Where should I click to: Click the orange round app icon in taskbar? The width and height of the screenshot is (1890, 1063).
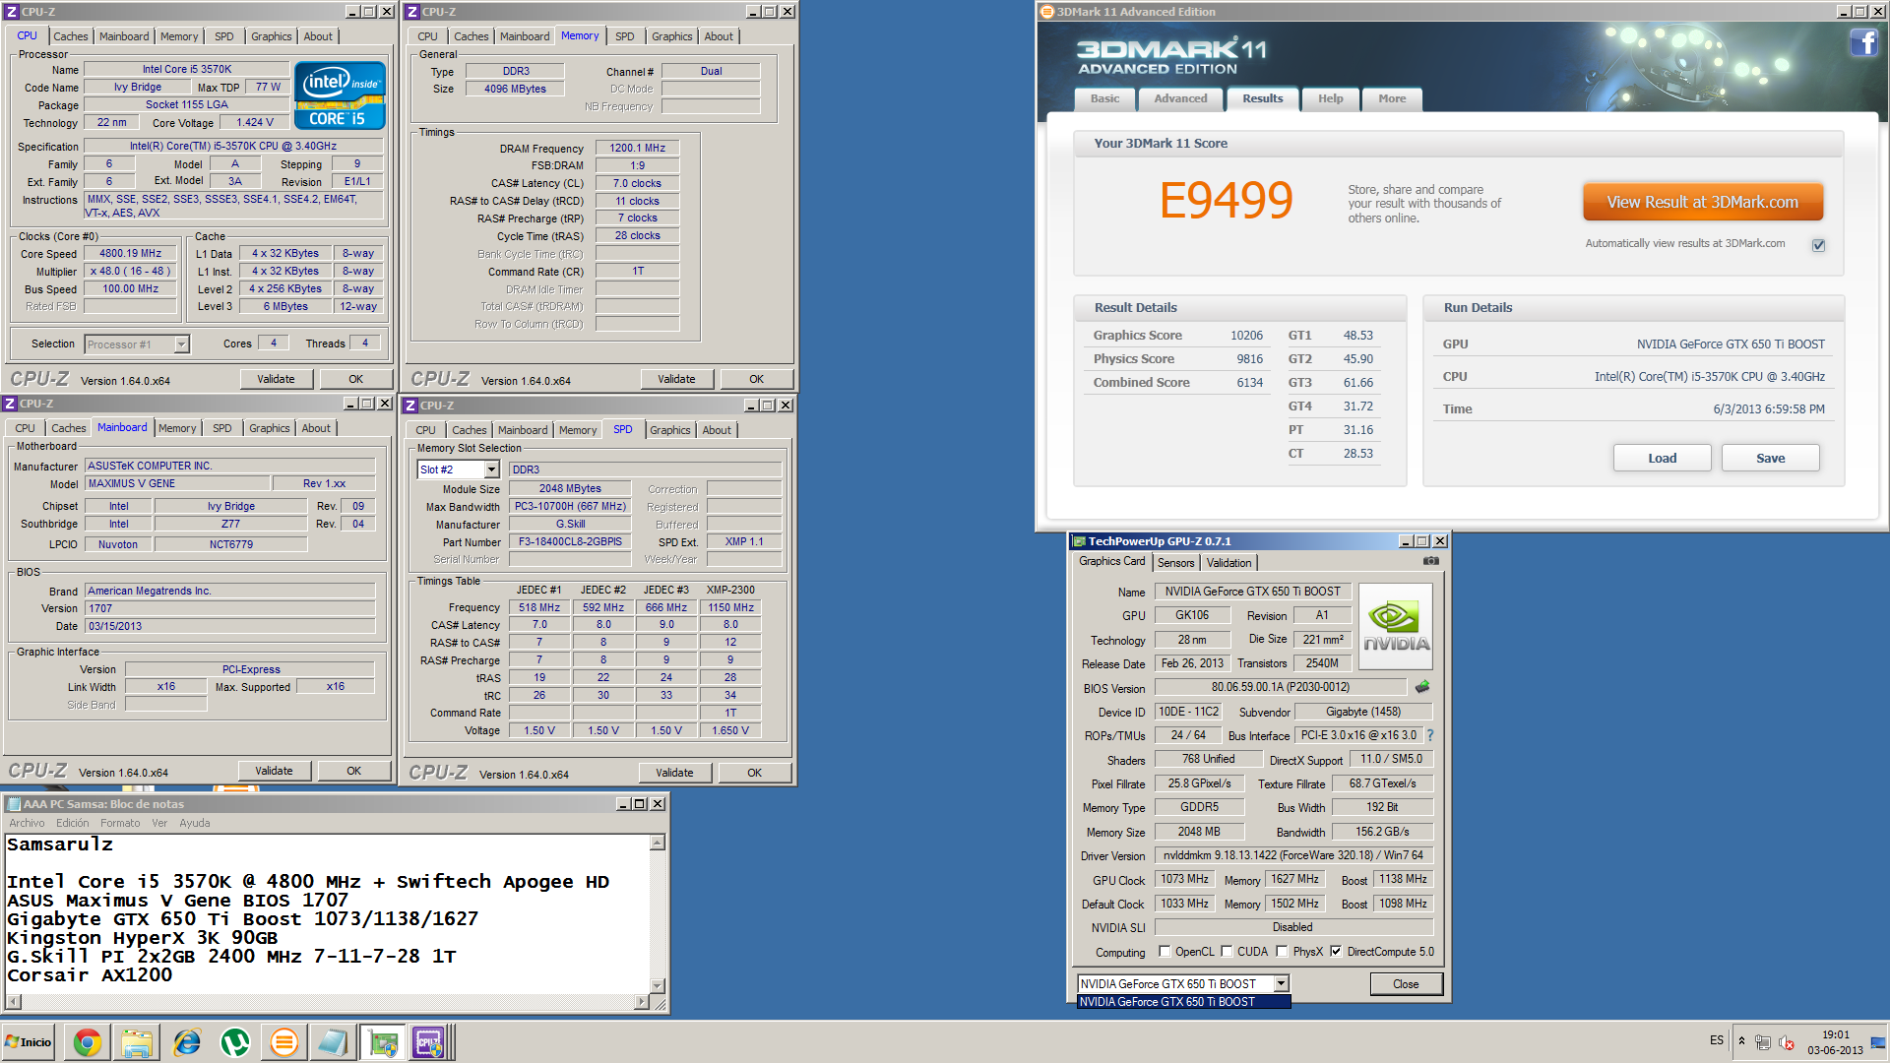[283, 1042]
